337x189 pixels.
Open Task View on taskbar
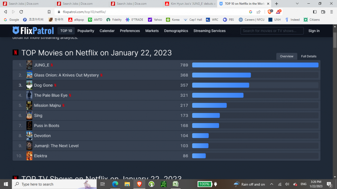tap(102, 184)
